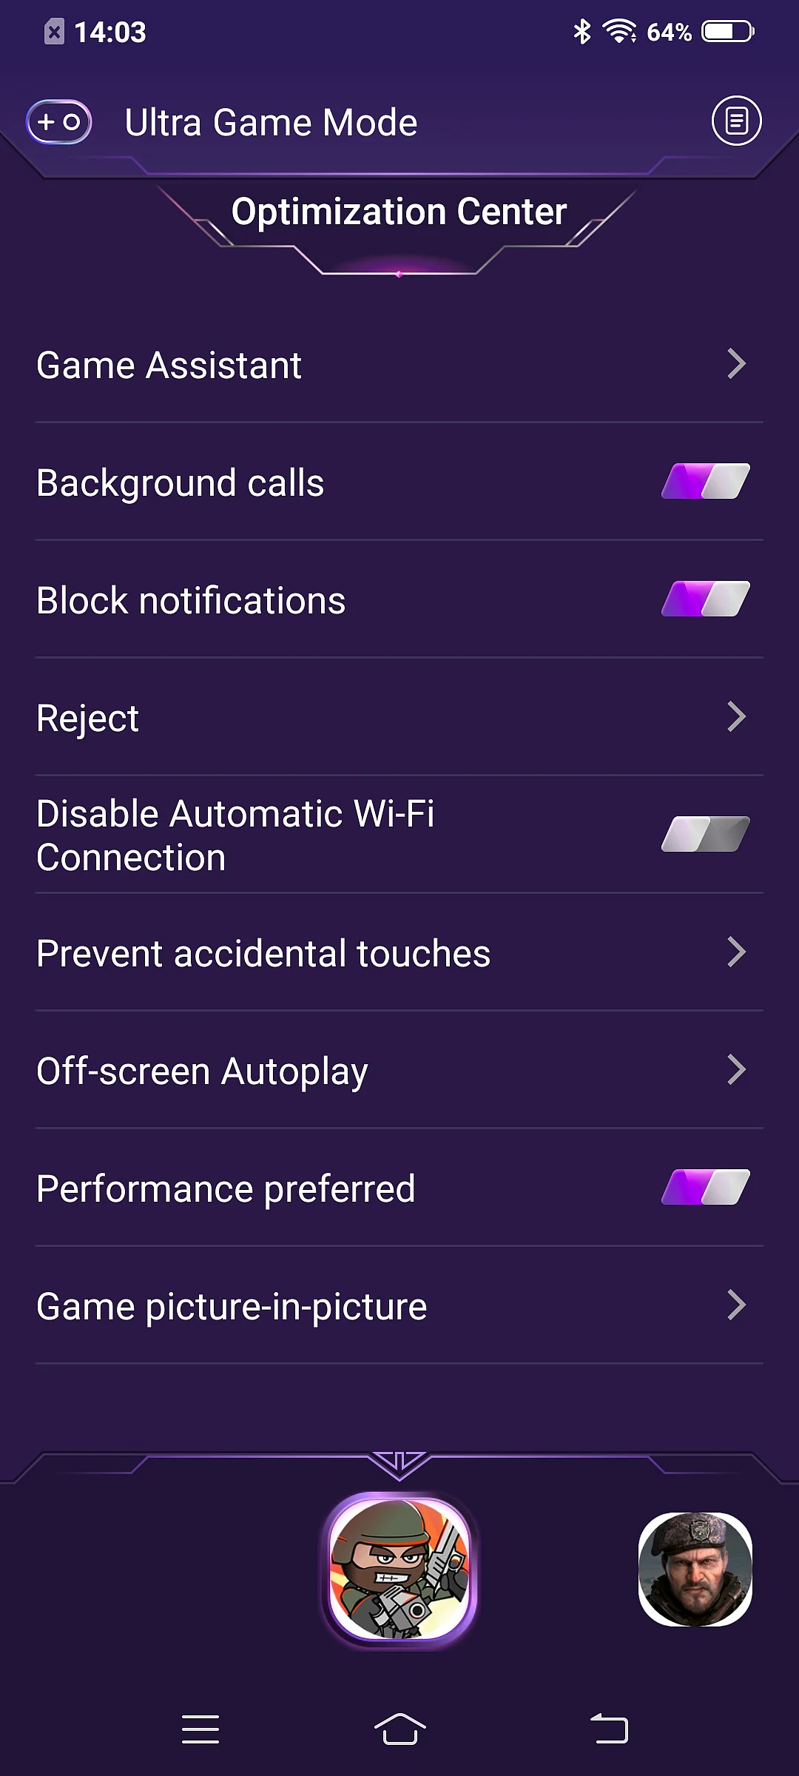Toggle the Performance preferred switch
Viewport: 799px width, 1776px height.
pyautogui.click(x=706, y=1187)
